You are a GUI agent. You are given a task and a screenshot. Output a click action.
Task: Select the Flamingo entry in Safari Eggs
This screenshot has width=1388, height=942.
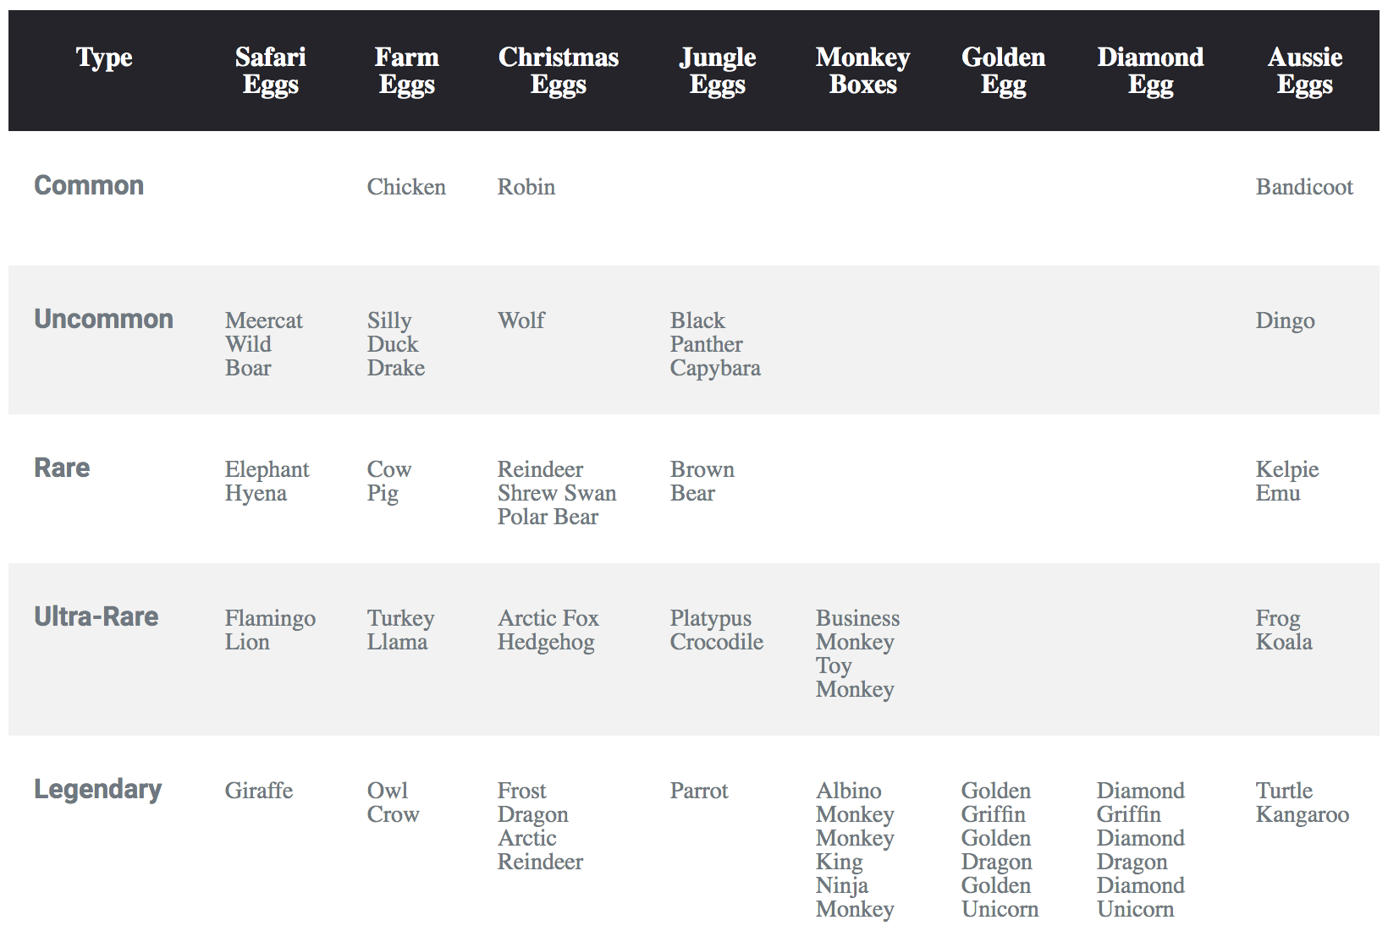tap(270, 618)
